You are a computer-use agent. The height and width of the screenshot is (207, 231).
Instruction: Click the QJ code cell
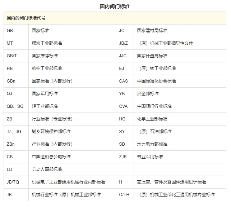[x=16, y=94]
